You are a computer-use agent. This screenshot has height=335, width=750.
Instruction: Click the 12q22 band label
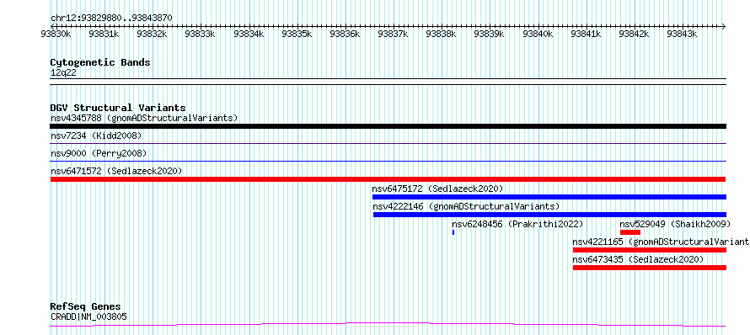(x=63, y=73)
